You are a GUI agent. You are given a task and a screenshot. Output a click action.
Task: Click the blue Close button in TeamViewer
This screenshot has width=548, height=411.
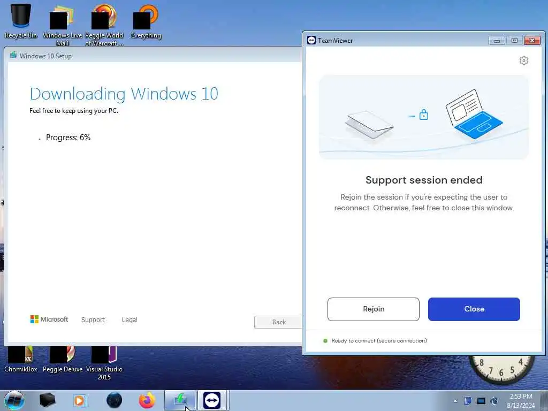474,309
